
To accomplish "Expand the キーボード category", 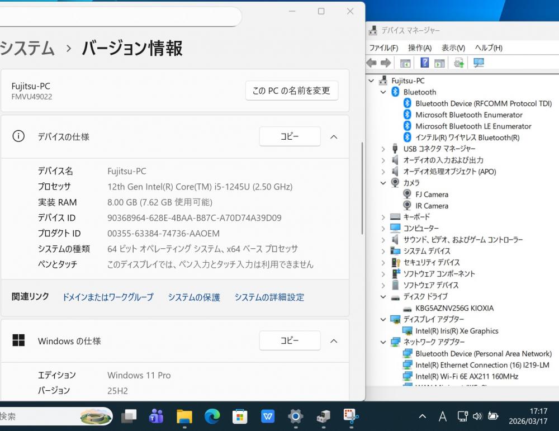I will point(383,217).
